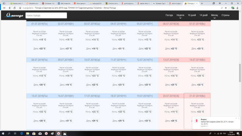Switch to the OtzoMir.com tab
This screenshot has width=242, height=136.
(x=33, y=3)
